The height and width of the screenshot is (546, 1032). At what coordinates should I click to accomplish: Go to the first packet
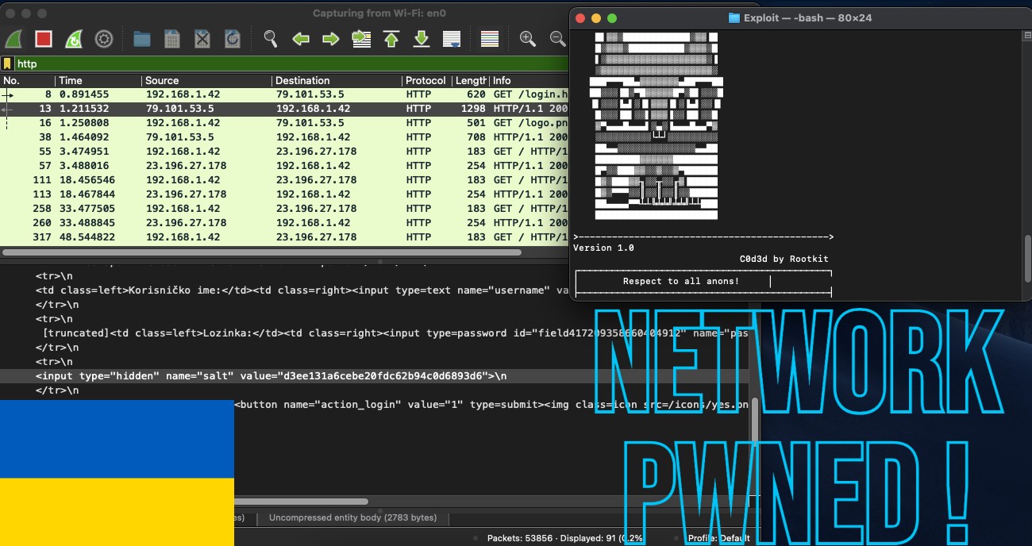[391, 38]
